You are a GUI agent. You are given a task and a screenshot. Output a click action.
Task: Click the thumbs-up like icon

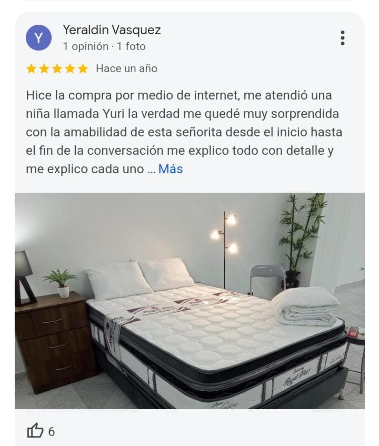35,430
